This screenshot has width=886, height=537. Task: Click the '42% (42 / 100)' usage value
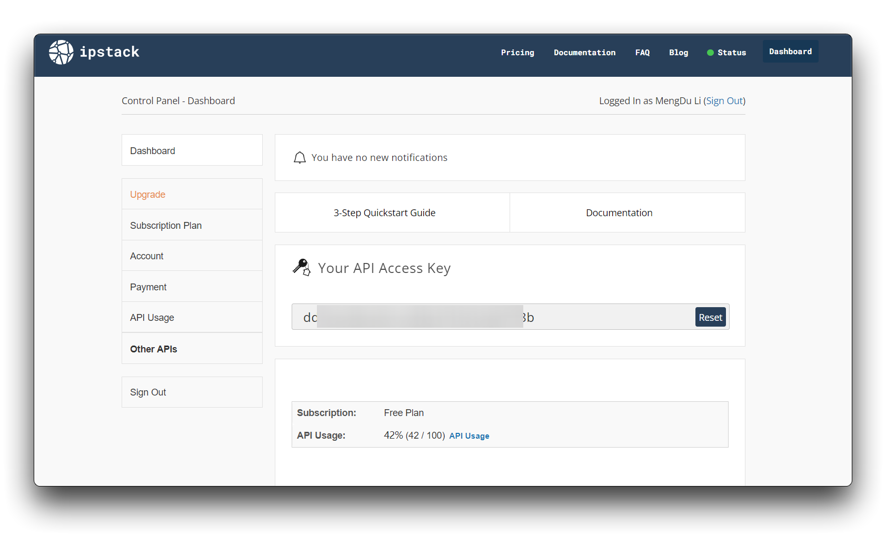tap(414, 435)
